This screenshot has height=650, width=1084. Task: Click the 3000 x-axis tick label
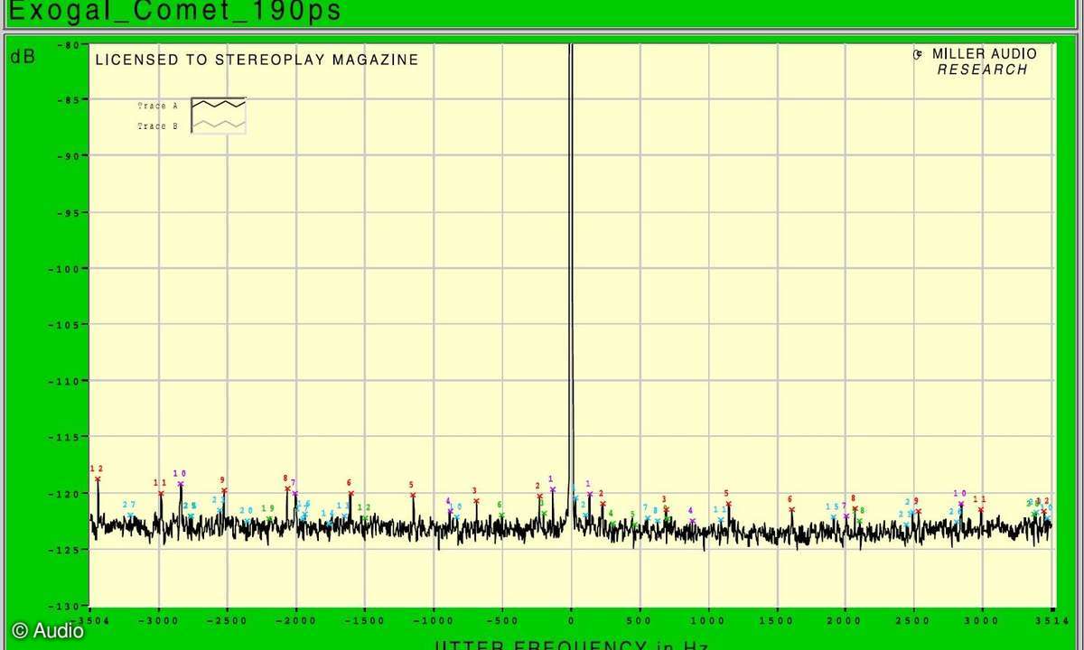coord(983,621)
